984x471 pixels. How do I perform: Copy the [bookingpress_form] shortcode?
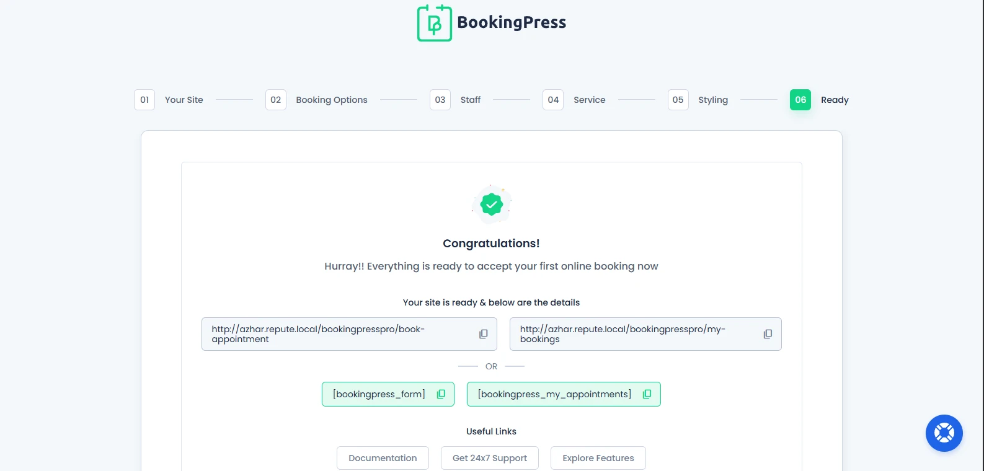click(441, 394)
